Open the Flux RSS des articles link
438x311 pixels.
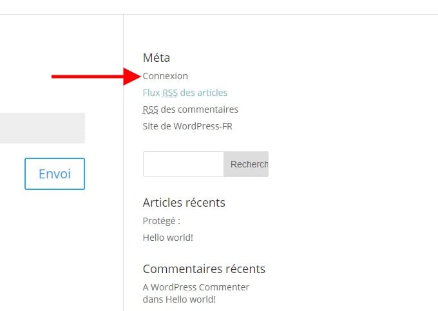[185, 93]
